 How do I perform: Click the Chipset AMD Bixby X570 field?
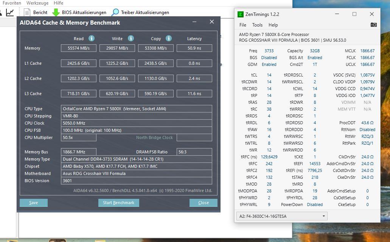136,166
